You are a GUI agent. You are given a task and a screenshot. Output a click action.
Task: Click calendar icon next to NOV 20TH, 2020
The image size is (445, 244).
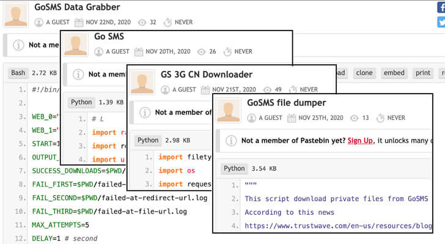[139, 52]
